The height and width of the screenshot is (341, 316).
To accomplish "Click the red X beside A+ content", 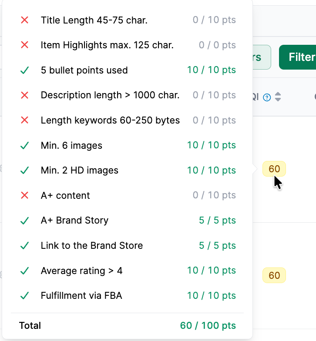I will click(24, 195).
